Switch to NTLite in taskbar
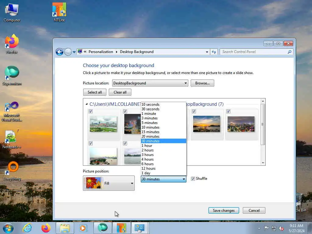The height and width of the screenshot is (234, 312). 122,228
